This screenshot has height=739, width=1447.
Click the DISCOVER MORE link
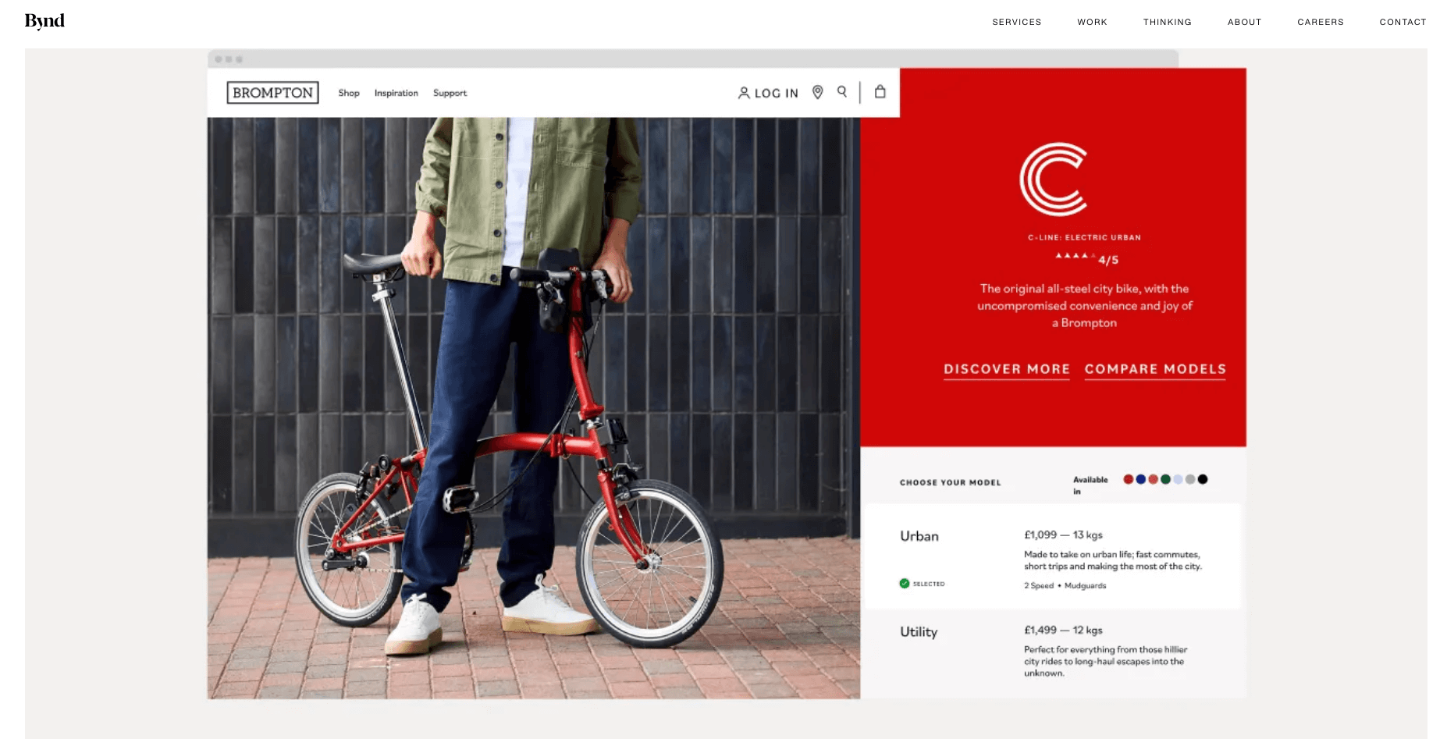point(1006,370)
